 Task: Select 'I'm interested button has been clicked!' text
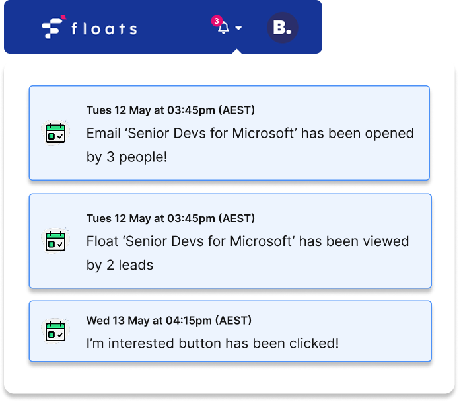(x=212, y=344)
